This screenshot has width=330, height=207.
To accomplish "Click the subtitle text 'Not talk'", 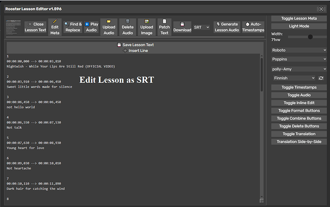I will pos(14,127).
